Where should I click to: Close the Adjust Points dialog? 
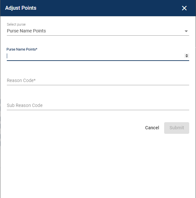[184, 8]
